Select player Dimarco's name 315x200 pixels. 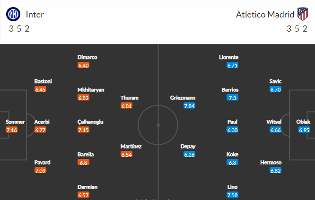coord(87,58)
